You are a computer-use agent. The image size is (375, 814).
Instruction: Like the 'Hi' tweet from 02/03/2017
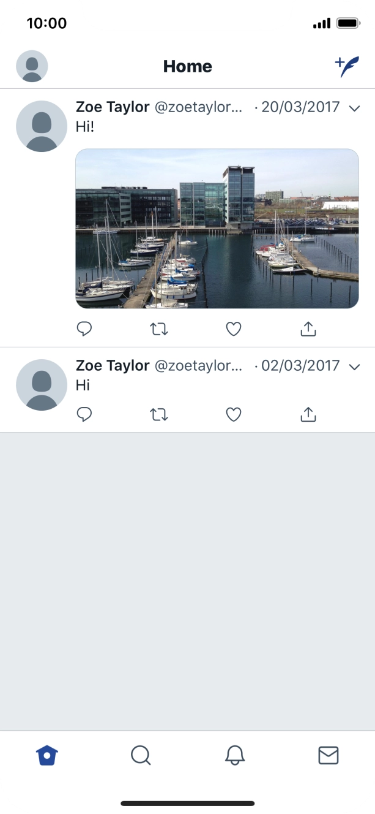tap(233, 414)
